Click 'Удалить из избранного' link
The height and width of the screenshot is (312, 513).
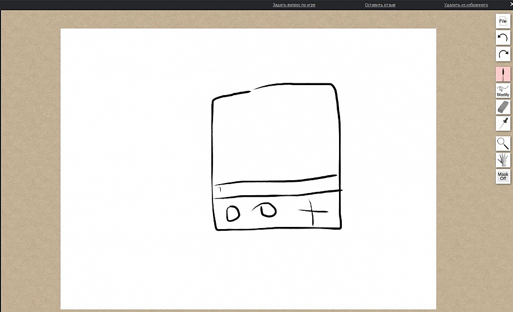[466, 5]
